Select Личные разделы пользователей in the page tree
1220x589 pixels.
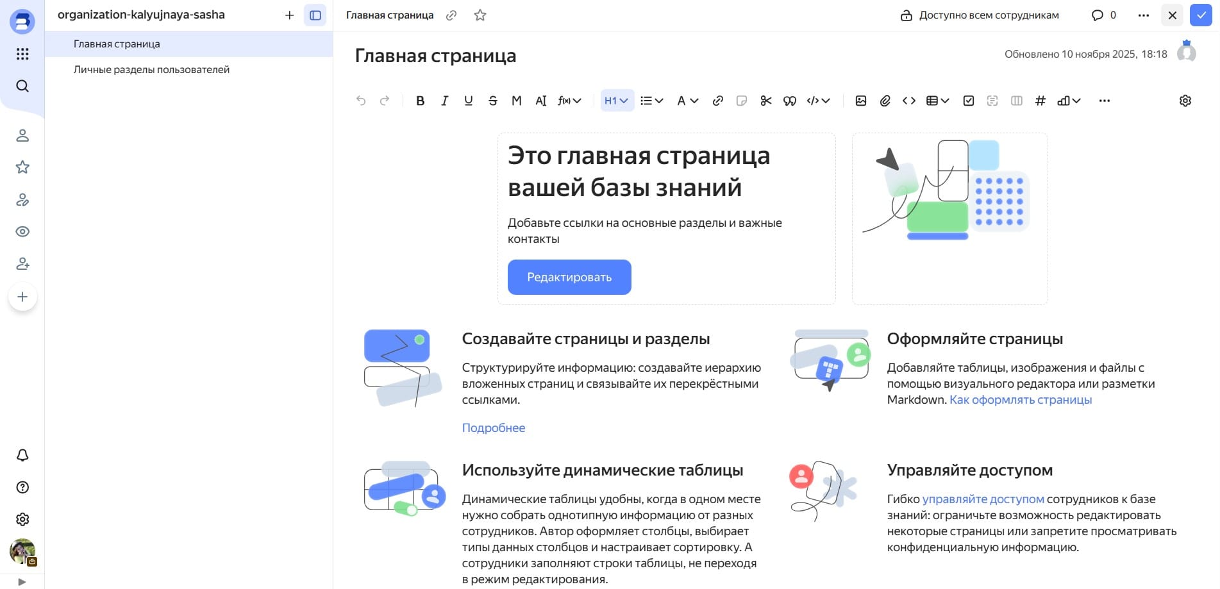point(151,70)
